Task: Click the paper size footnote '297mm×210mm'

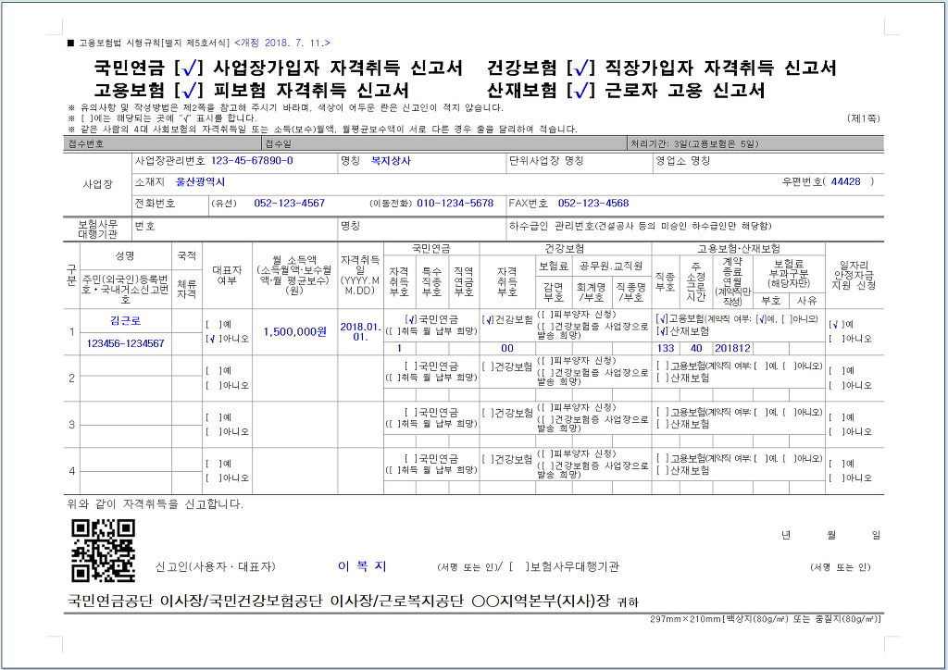Action: tap(765, 619)
